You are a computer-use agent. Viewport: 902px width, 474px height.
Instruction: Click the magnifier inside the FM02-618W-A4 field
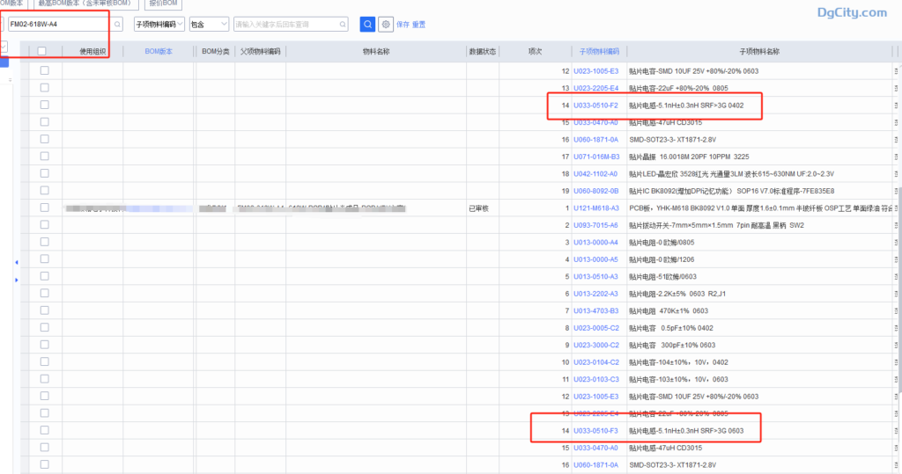click(x=117, y=25)
